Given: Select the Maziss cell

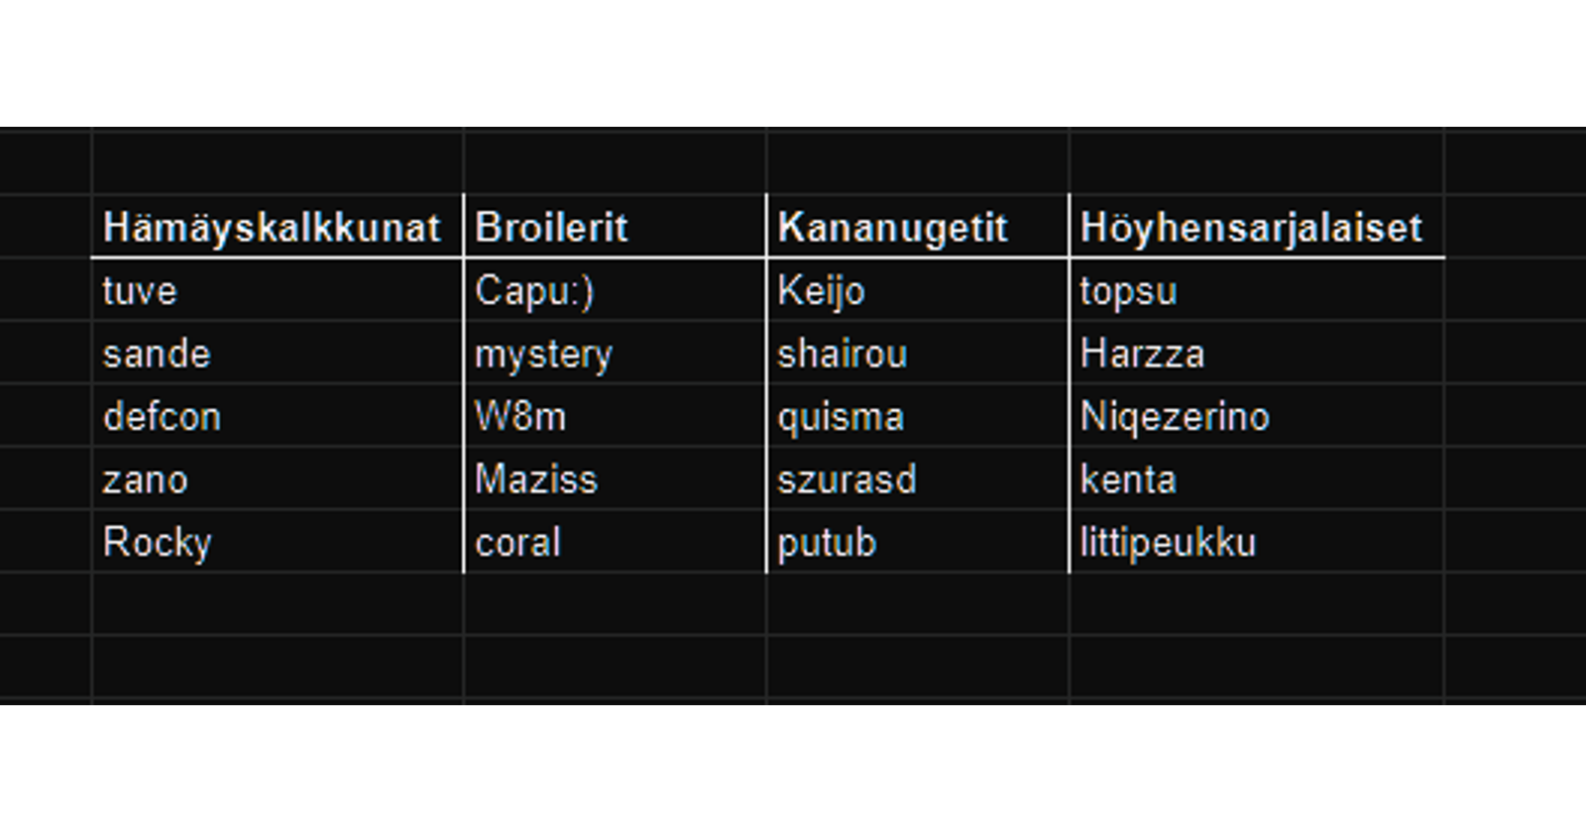Looking at the screenshot, I should pos(536,480).
